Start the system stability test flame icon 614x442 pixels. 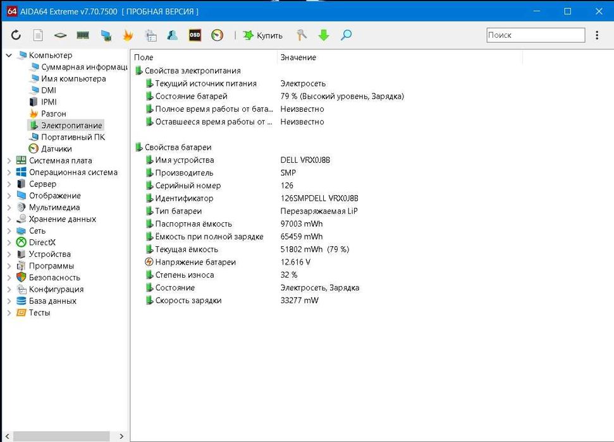pos(128,35)
